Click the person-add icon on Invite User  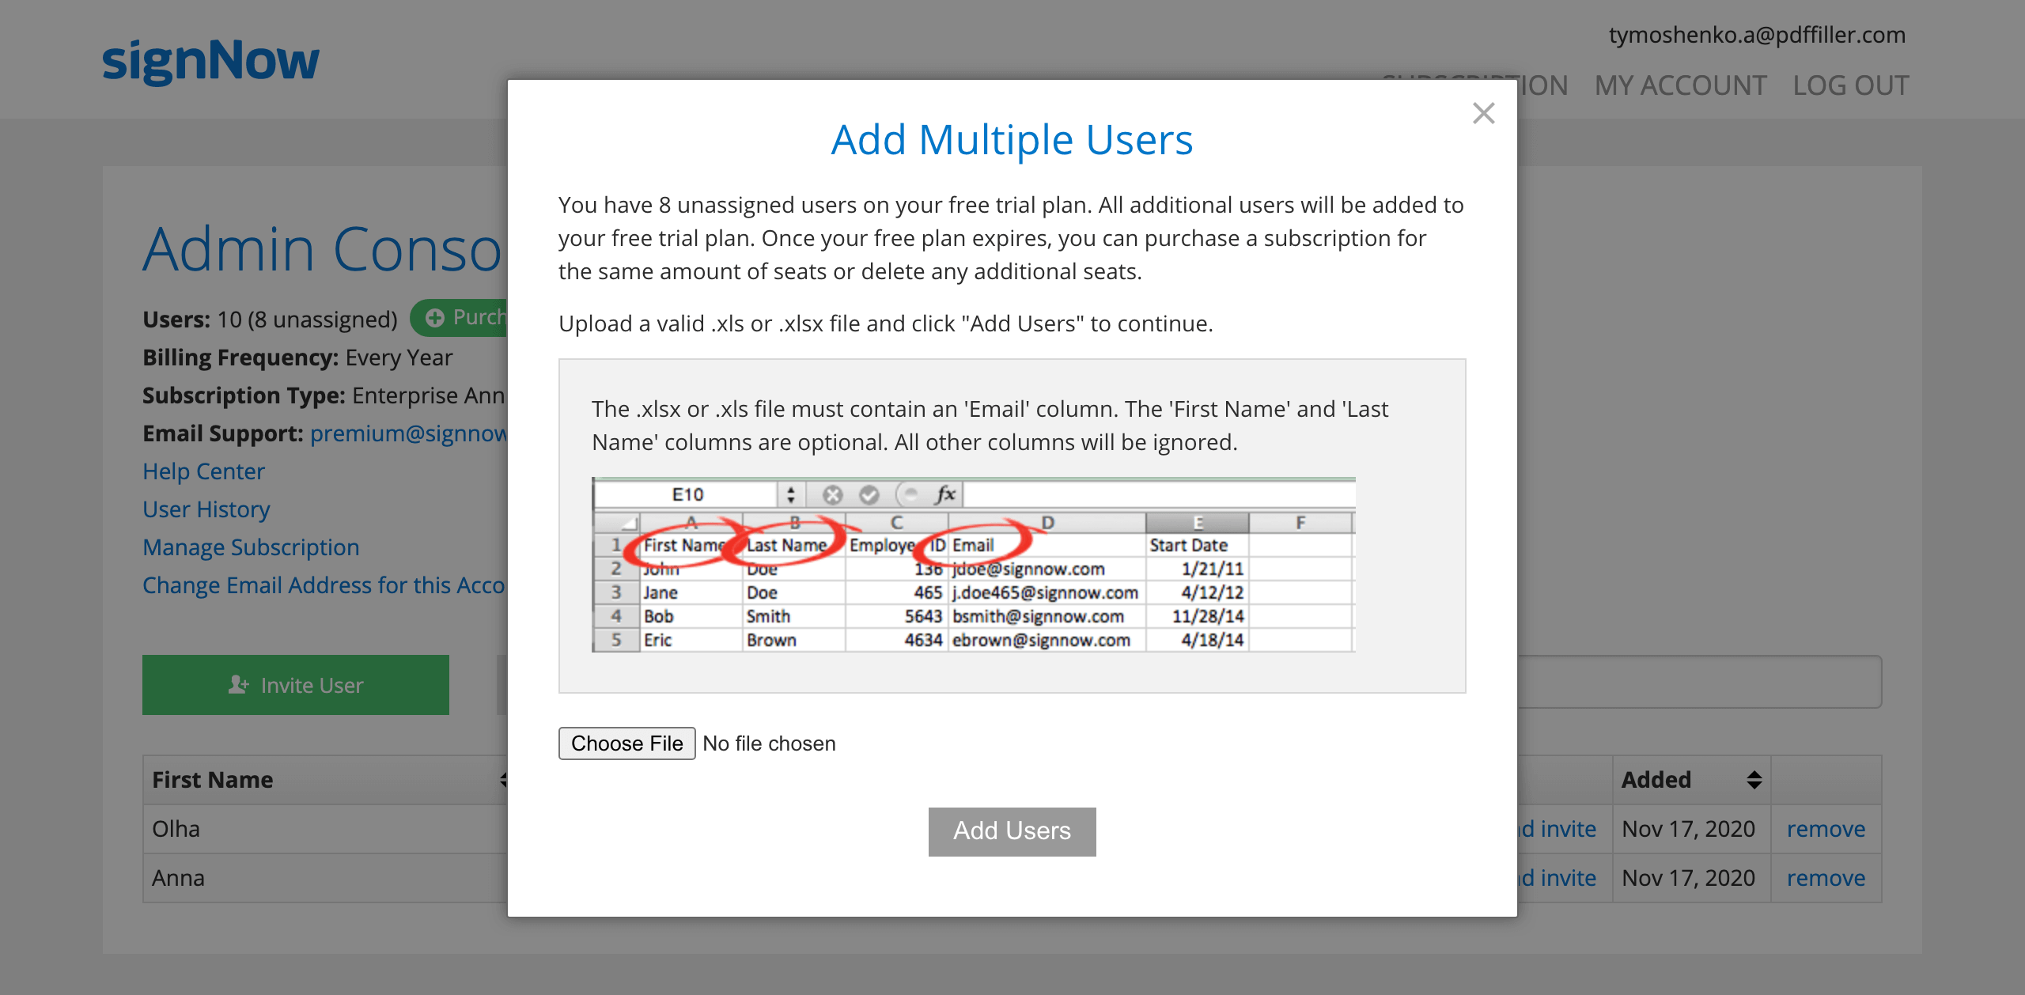click(238, 685)
